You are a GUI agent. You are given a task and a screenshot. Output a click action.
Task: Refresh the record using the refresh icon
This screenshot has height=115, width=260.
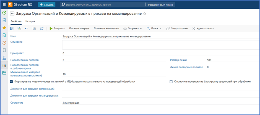point(42,29)
